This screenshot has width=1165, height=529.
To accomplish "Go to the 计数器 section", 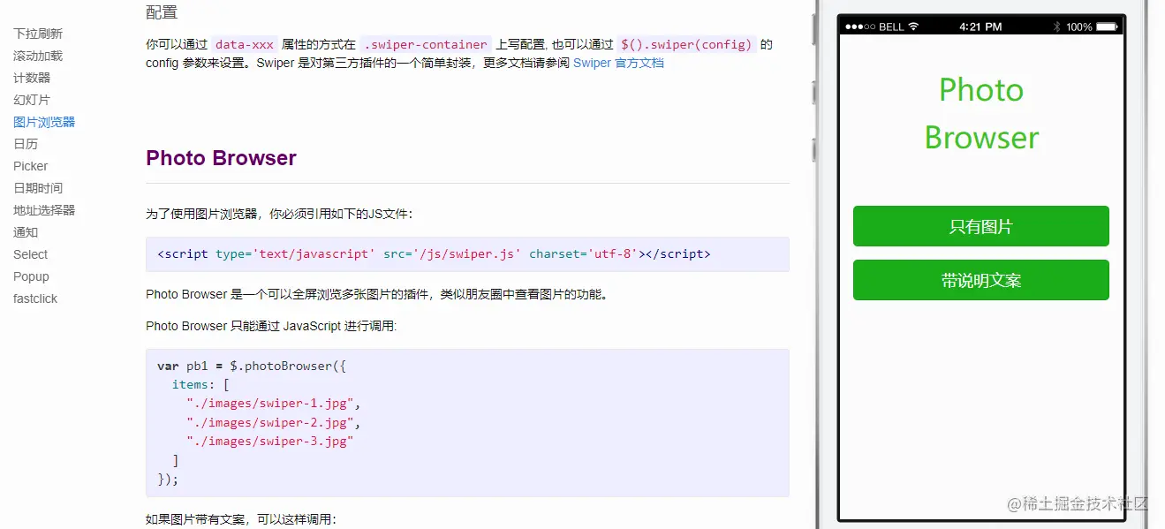I will [32, 78].
